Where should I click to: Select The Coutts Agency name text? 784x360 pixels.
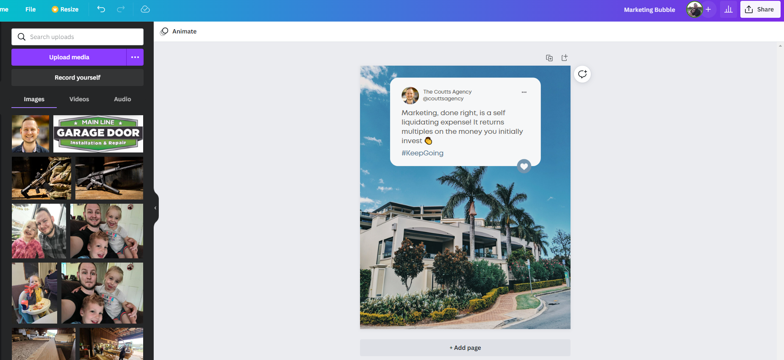click(x=447, y=91)
